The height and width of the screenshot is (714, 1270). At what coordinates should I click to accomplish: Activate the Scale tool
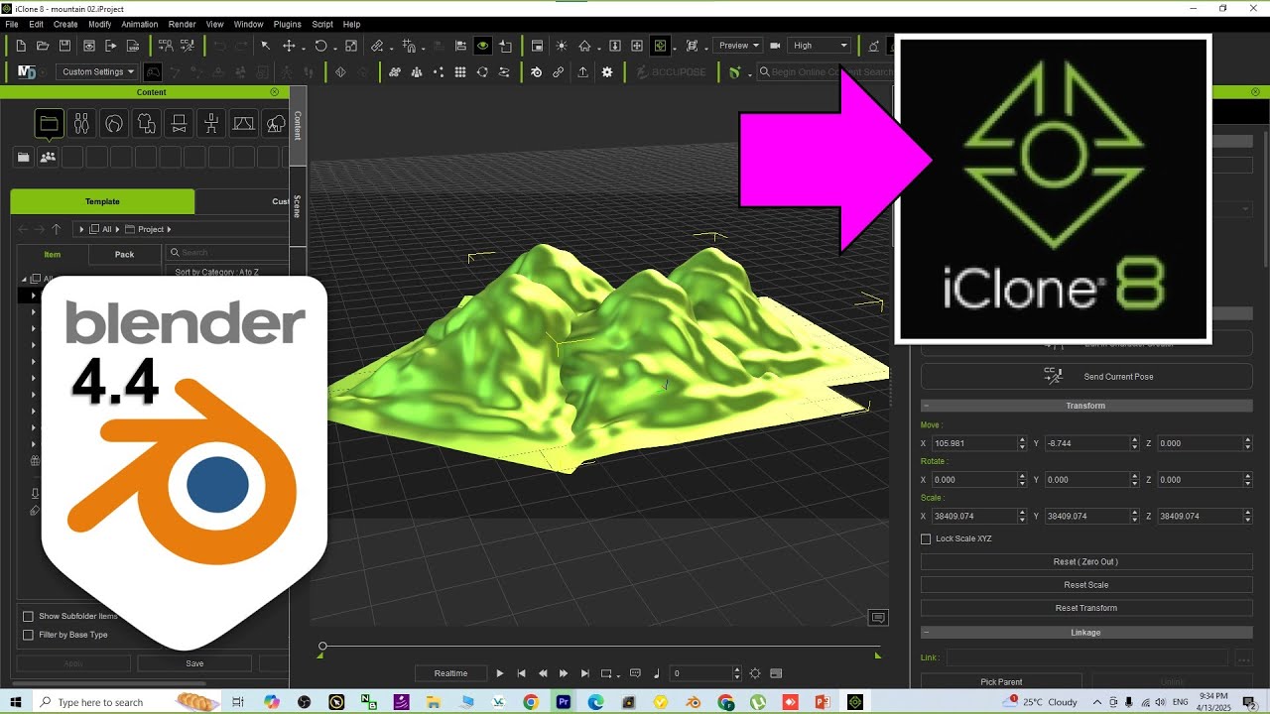tap(350, 46)
